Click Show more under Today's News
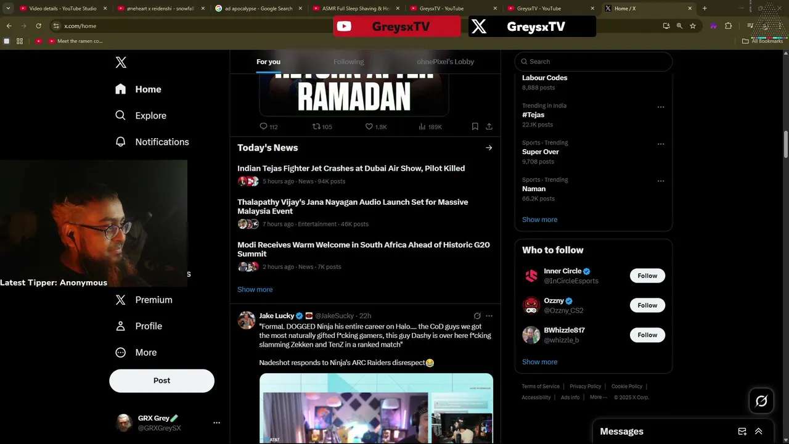Screen dimensions: 789x444 click(255, 289)
